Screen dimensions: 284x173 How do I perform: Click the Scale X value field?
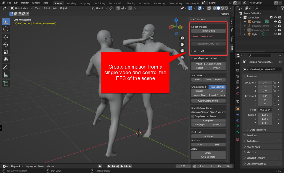[265, 115]
